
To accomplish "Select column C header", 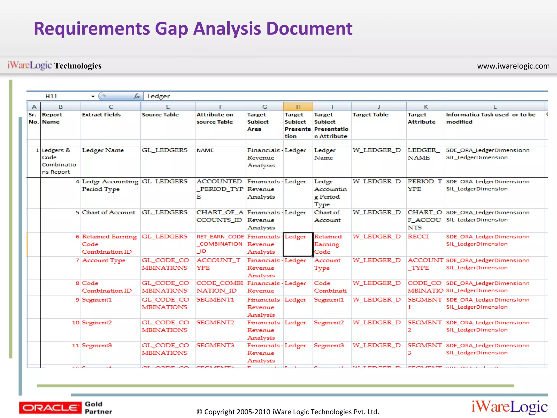I will coord(111,107).
